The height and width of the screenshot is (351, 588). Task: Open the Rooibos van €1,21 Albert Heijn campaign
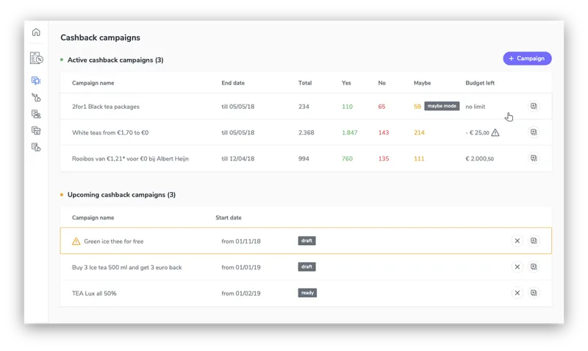tap(130, 159)
